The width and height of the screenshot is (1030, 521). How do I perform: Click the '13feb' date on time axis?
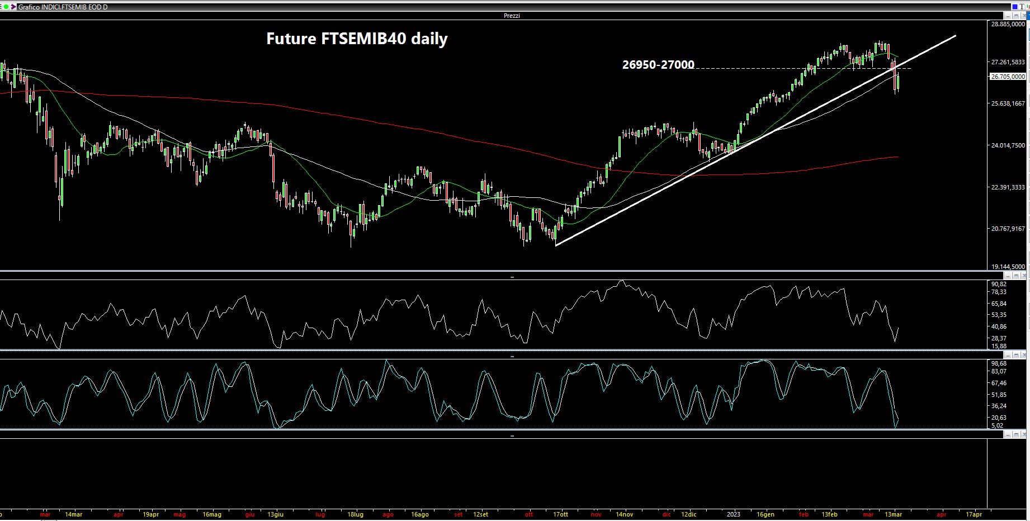pos(829,514)
